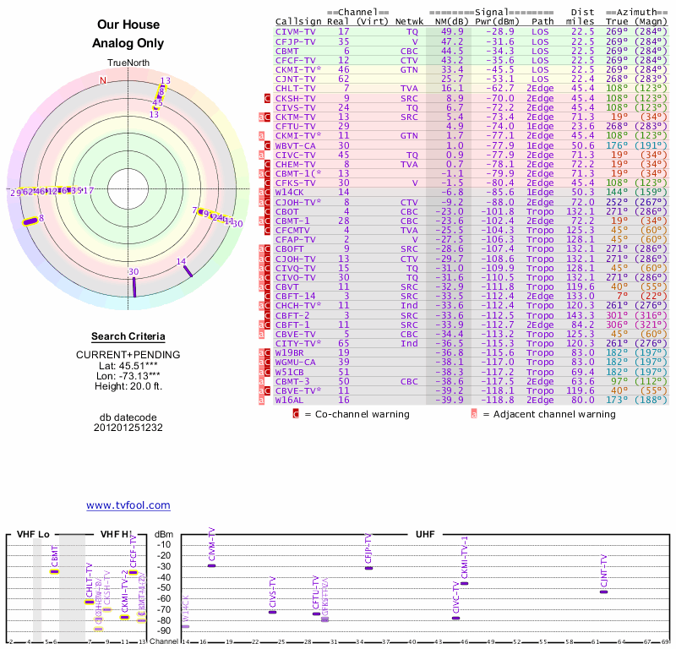Click the CBMT signal marker in VHF Lo
Image resolution: width=676 pixels, height=649 pixels.
point(54,572)
